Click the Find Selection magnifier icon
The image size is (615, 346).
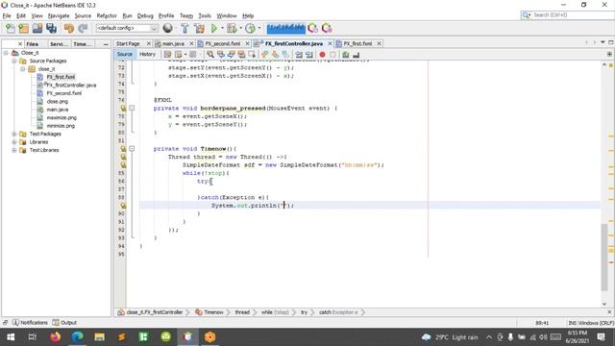[x=210, y=55]
